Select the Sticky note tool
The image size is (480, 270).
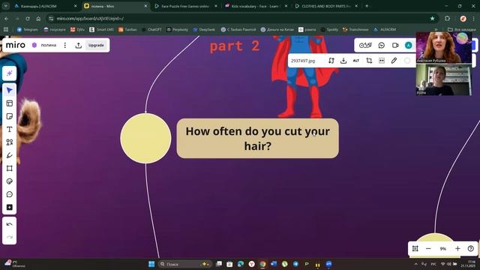[9, 116]
